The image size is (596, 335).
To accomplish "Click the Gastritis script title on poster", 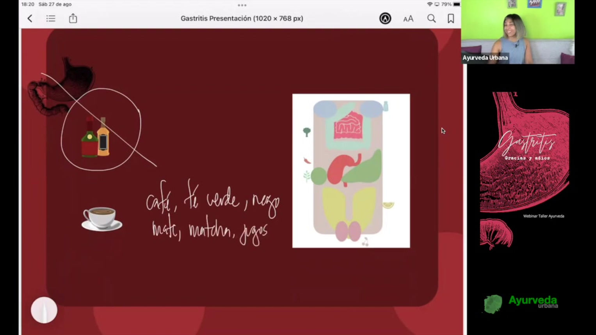I will [x=526, y=142].
